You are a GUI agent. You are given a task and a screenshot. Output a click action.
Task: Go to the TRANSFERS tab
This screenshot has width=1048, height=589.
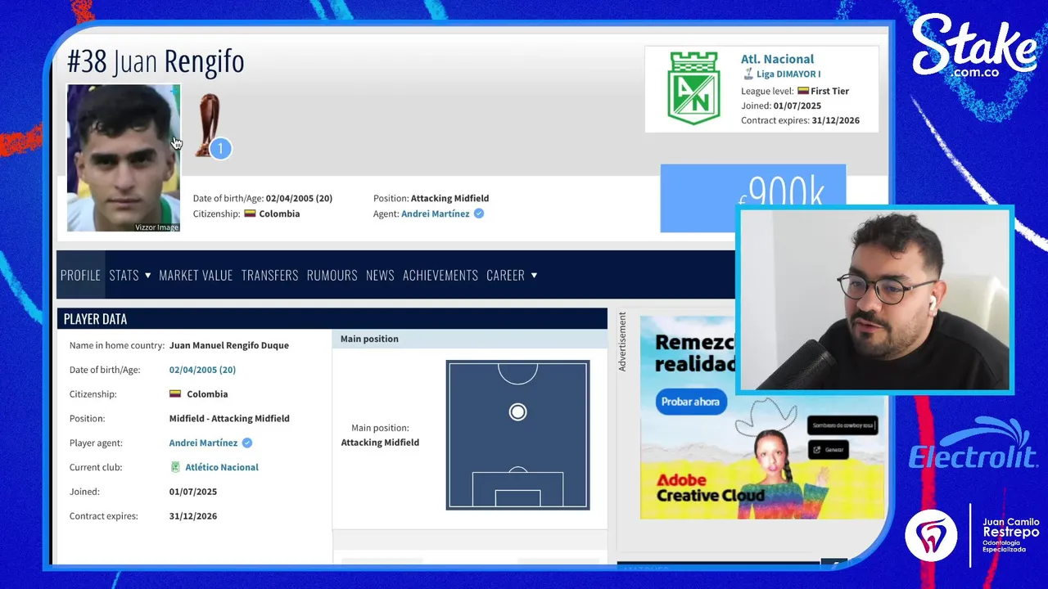pos(269,275)
